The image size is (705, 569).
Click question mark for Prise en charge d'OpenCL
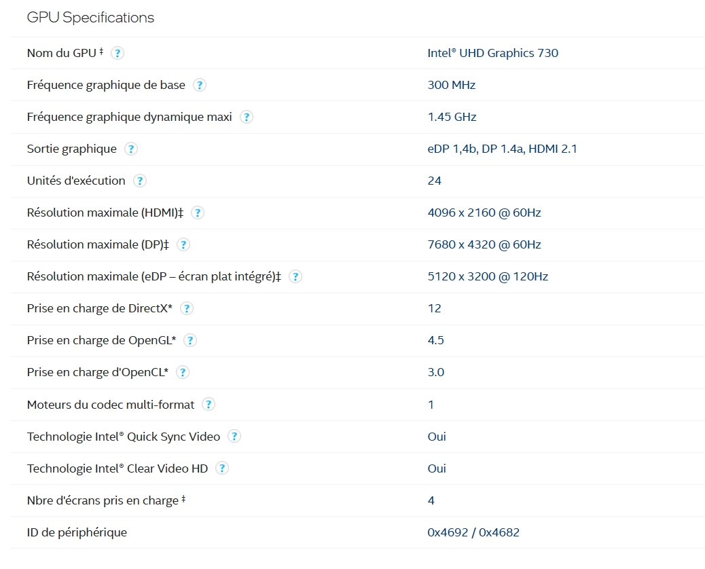point(183,372)
